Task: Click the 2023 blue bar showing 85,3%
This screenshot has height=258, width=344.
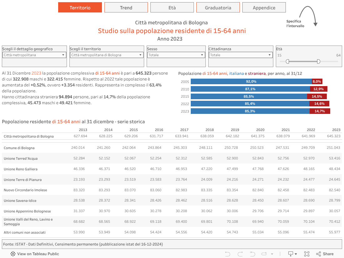Action: pyautogui.click(x=250, y=111)
